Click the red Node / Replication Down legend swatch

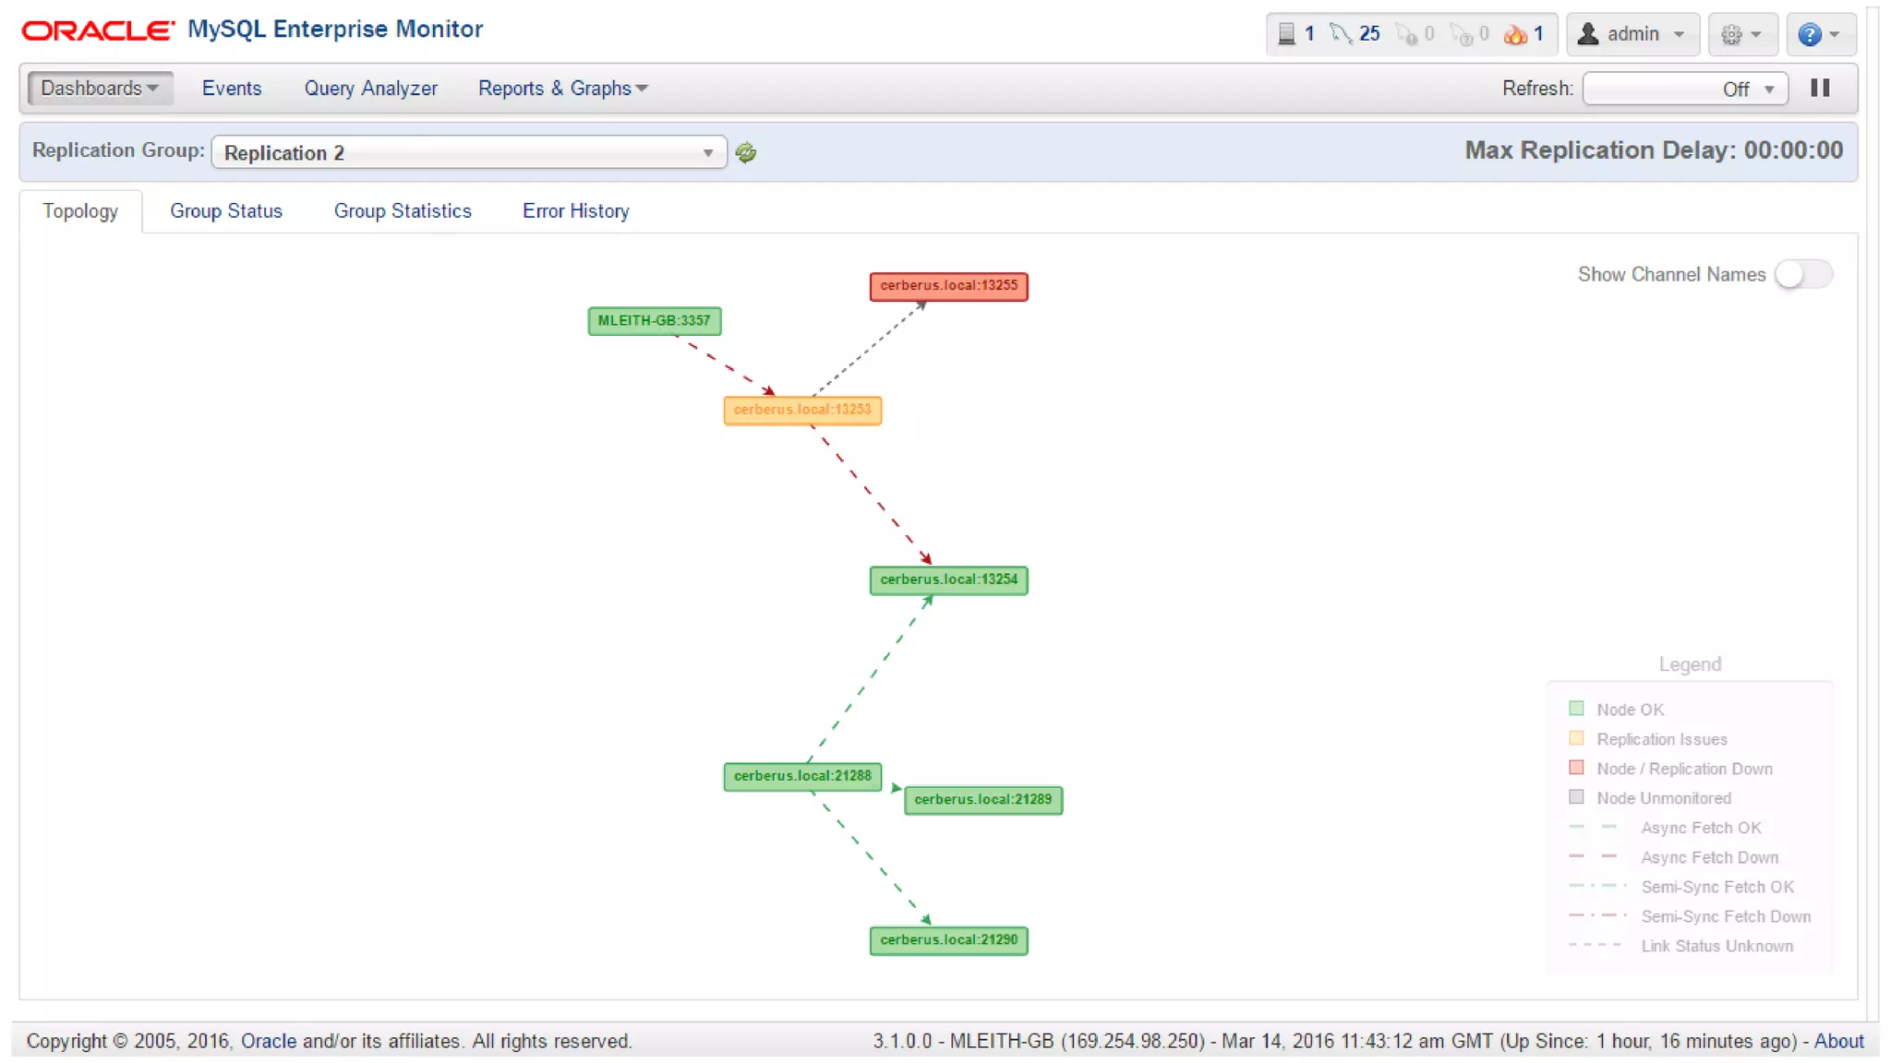[1576, 768]
